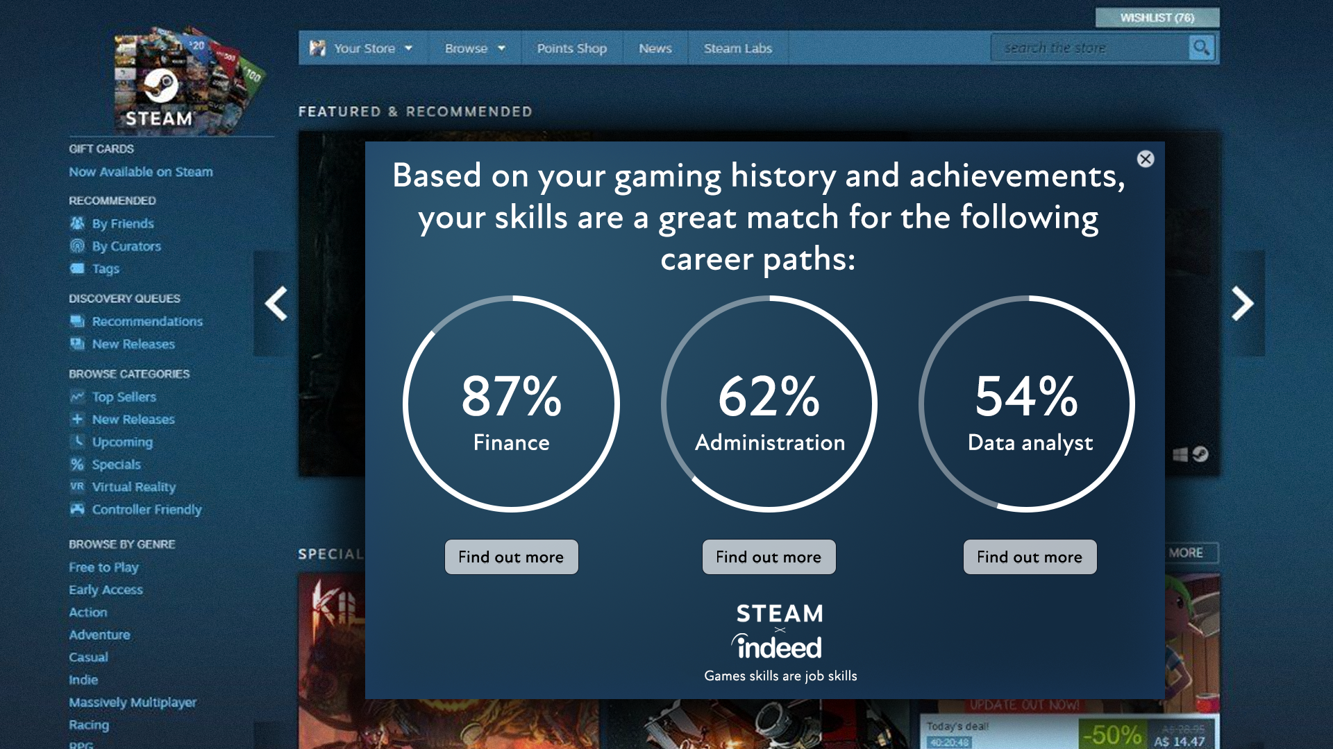Click the 87% Finance match circle
Viewport: 1333px width, 749px height.
[511, 404]
